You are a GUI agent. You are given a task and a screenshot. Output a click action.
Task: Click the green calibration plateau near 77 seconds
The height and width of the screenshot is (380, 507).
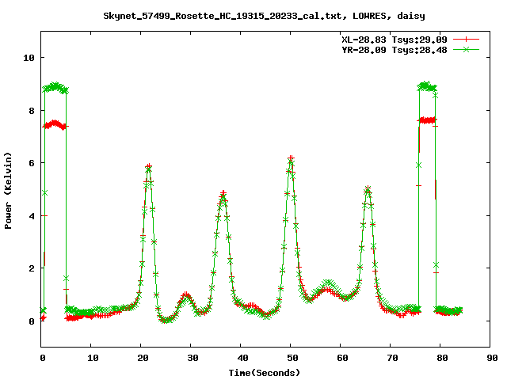point(427,86)
